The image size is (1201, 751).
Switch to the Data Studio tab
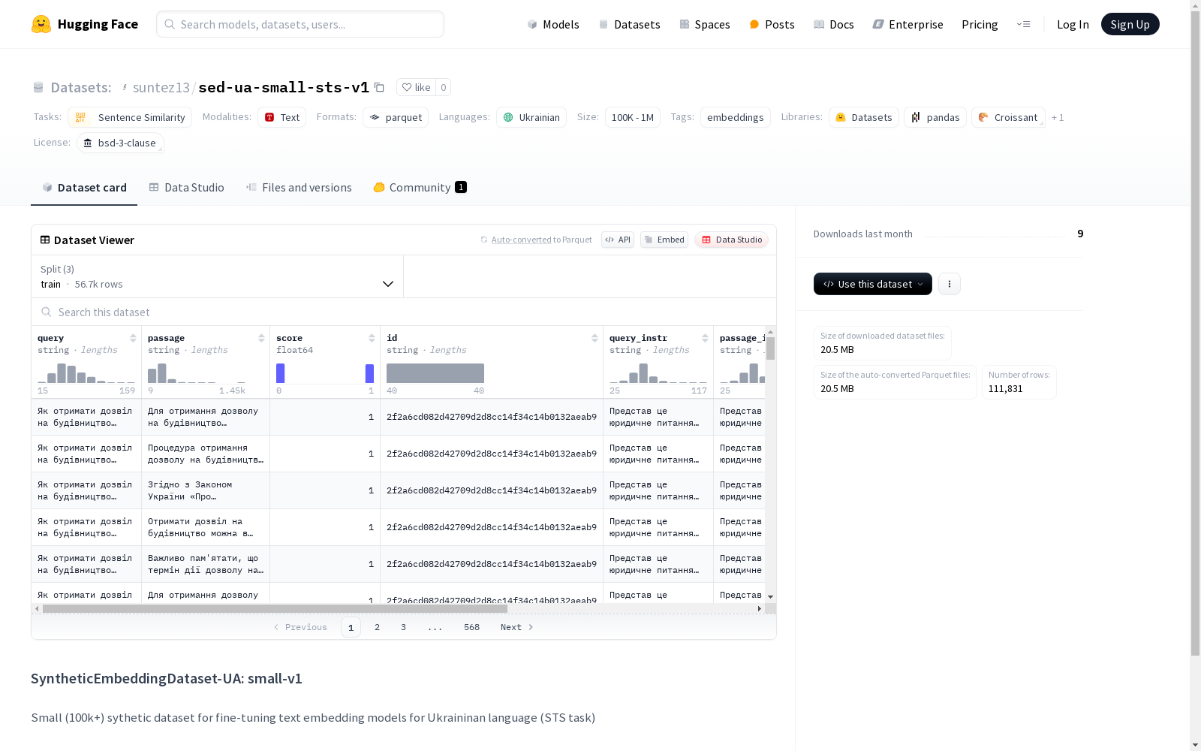point(186,187)
